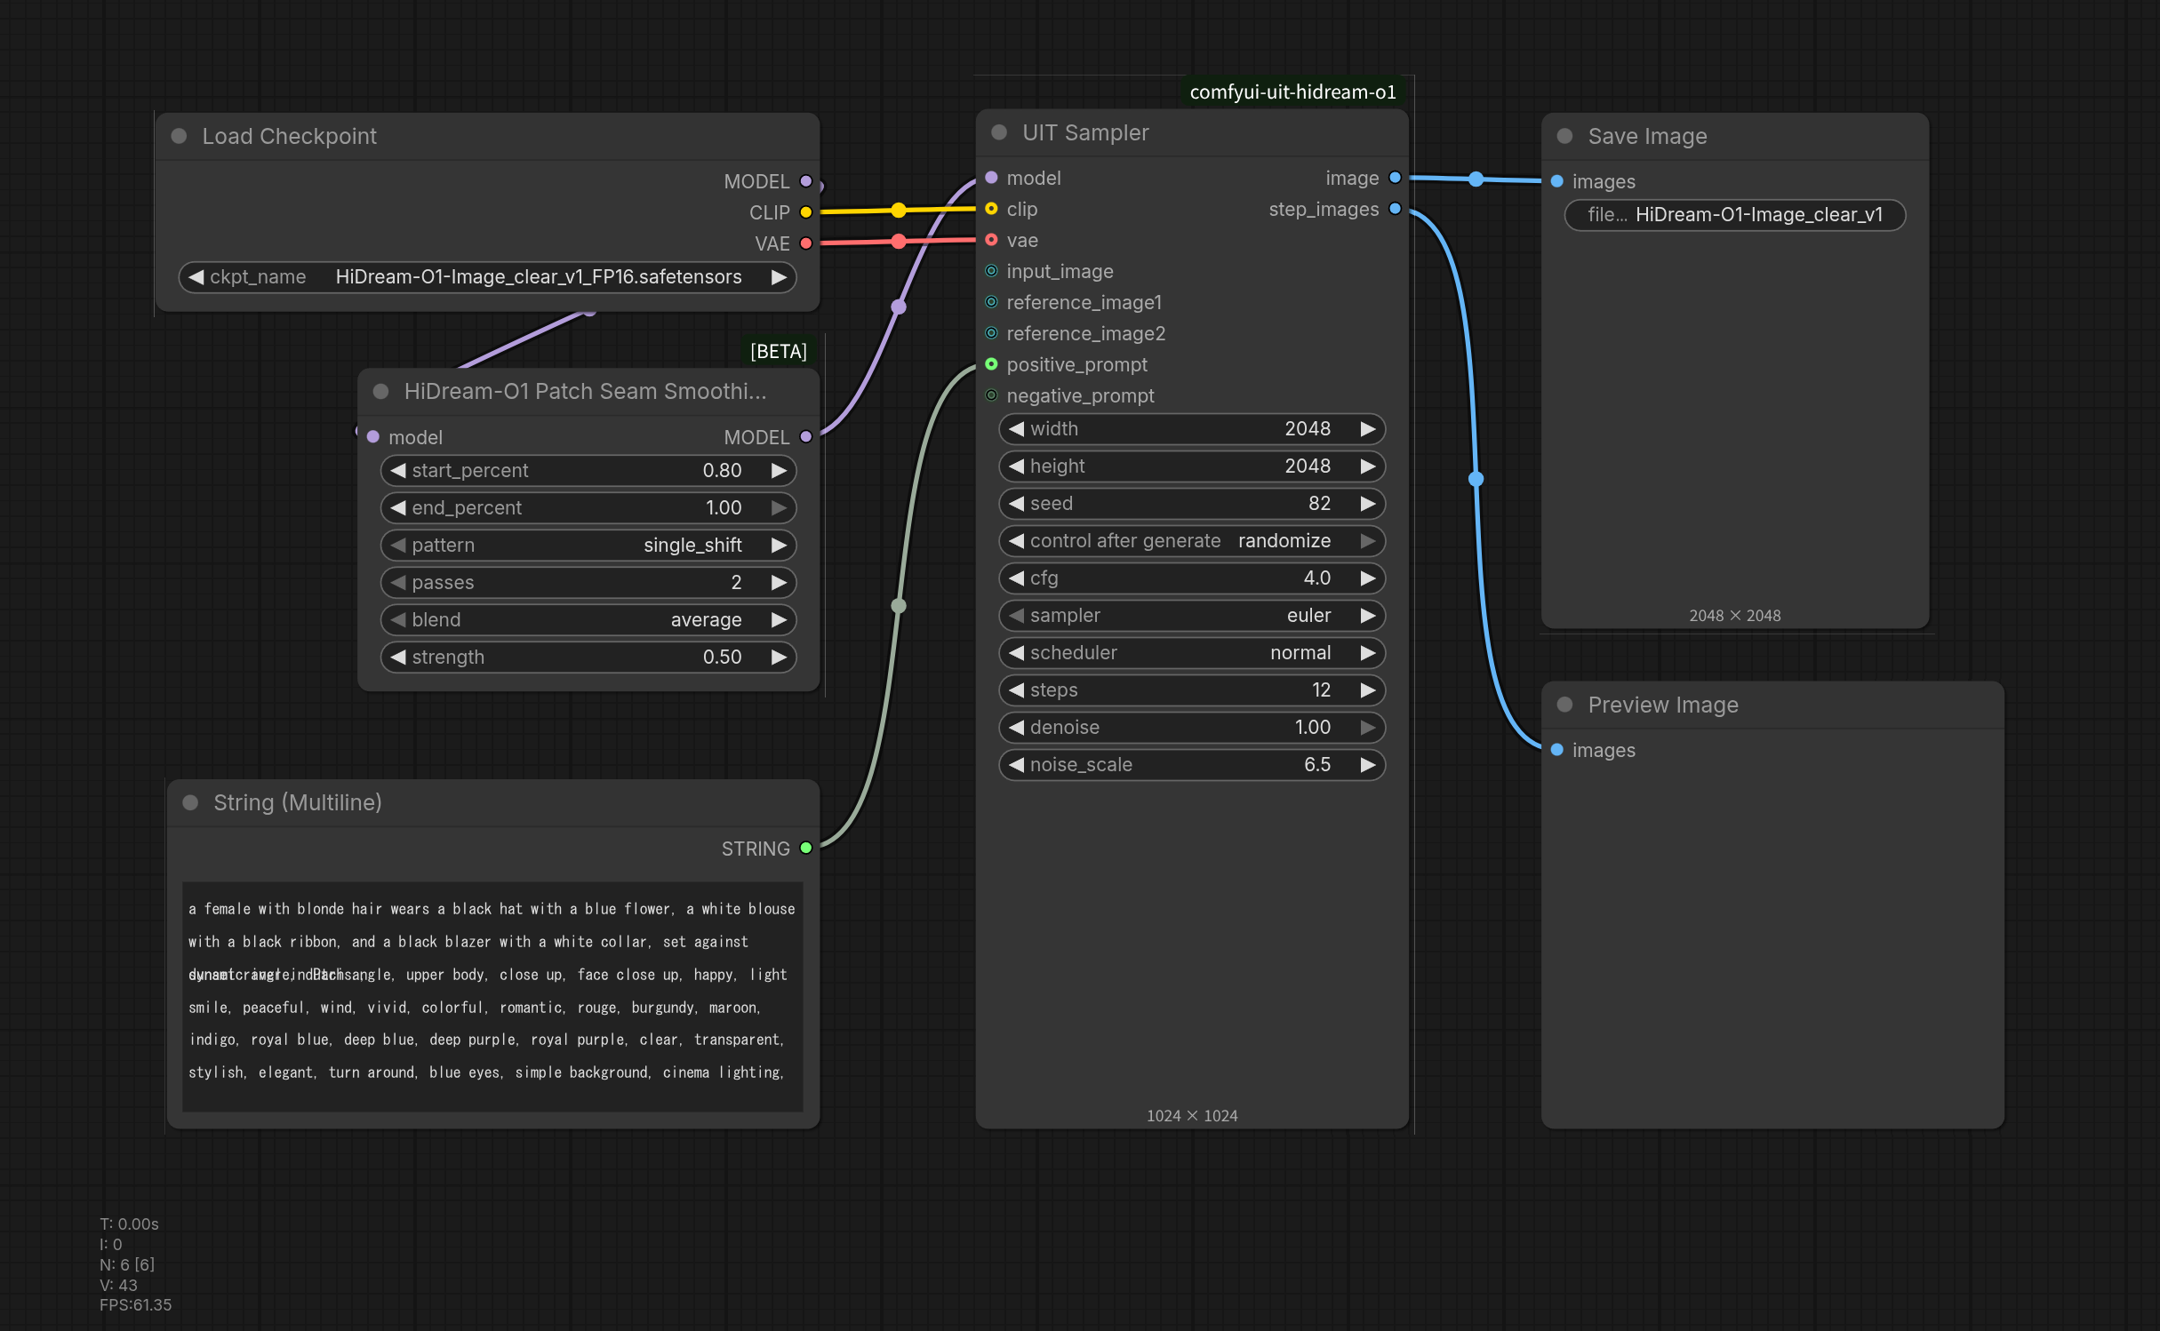Click the model input socket on Patch Seam node
Screen dimensions: 2160x1331
pos(373,437)
